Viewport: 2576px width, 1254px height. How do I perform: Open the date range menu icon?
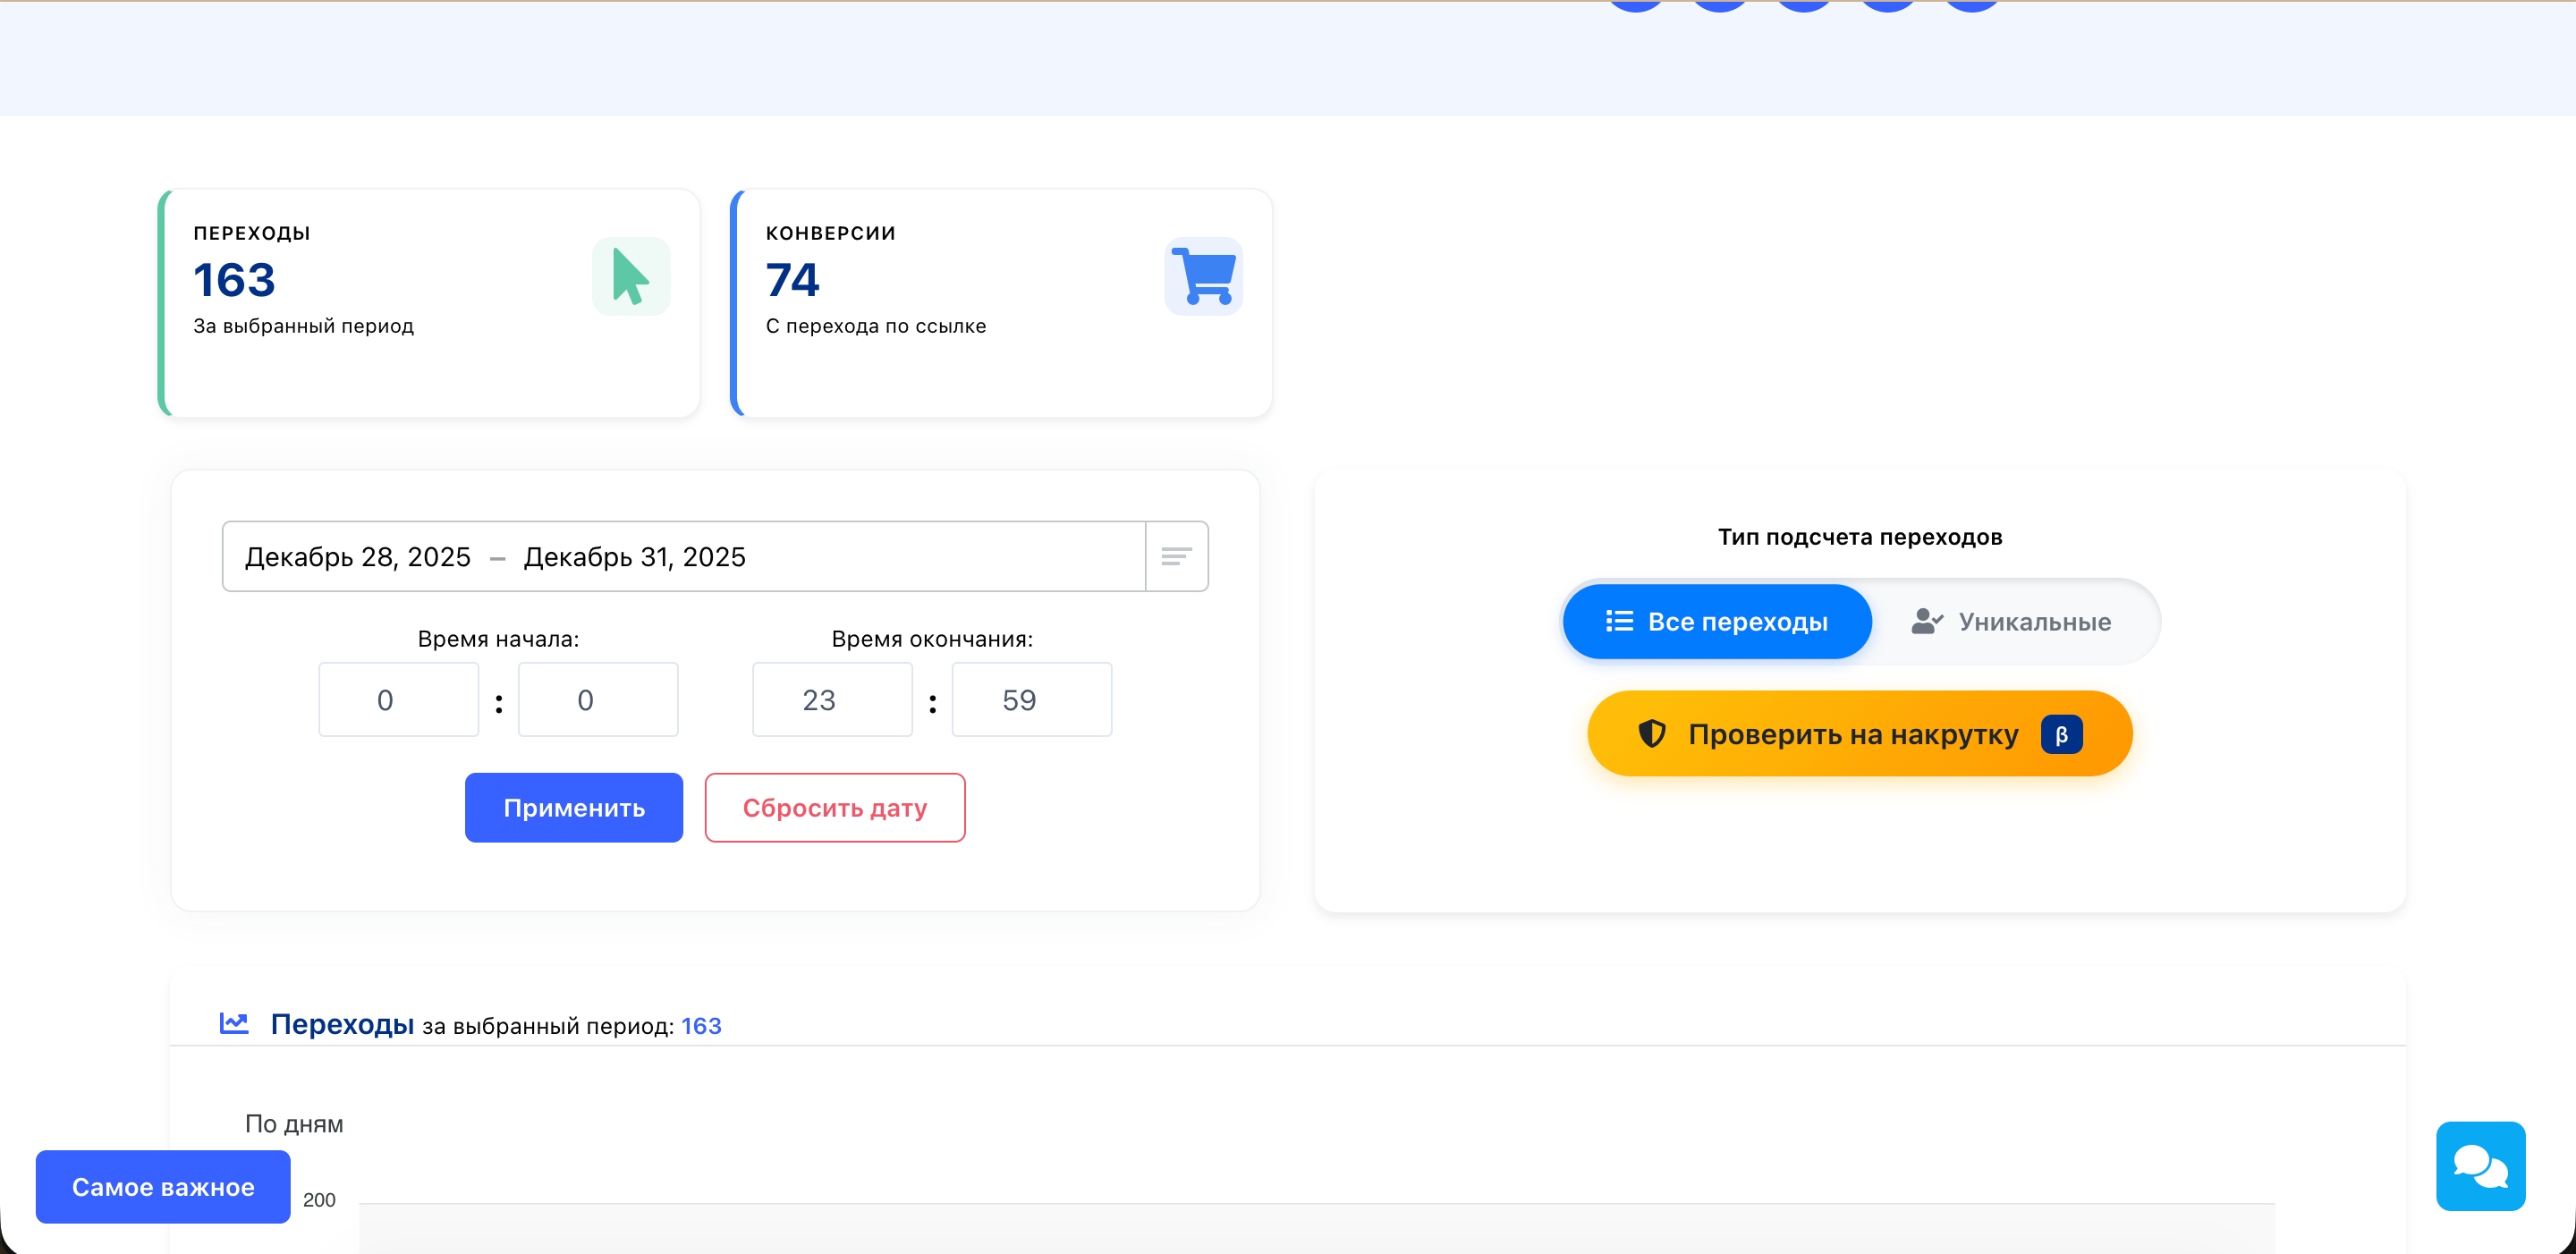coord(1176,557)
